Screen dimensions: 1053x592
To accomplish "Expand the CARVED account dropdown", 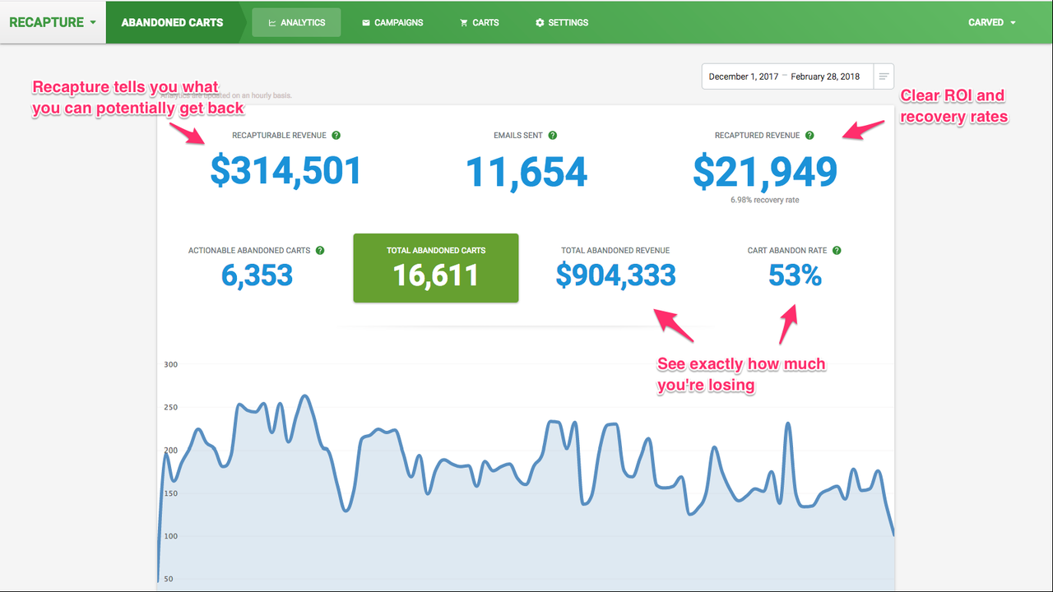I will [992, 22].
